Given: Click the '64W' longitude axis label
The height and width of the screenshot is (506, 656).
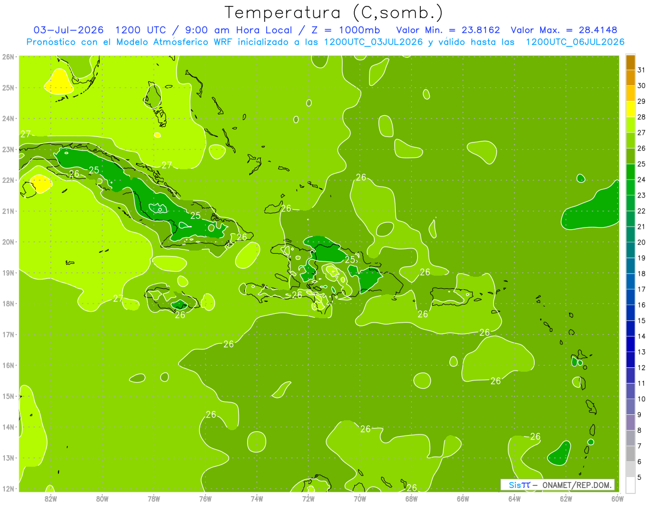Looking at the screenshot, I should [x=514, y=498].
